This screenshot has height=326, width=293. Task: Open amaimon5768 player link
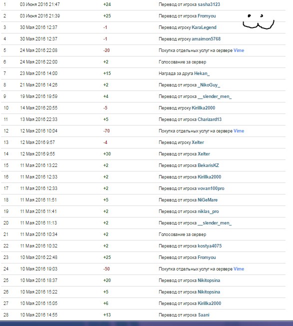tap(206, 39)
